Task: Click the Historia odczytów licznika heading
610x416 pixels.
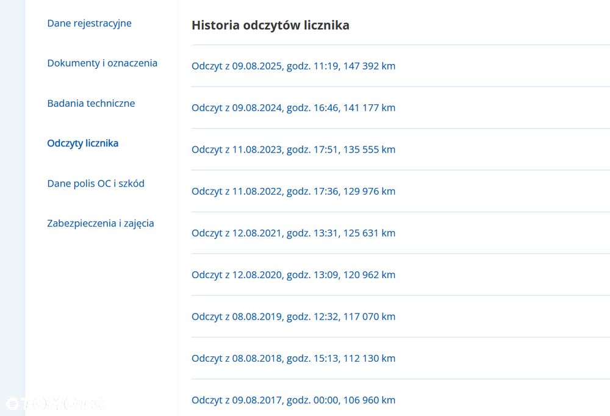Action: (270, 26)
